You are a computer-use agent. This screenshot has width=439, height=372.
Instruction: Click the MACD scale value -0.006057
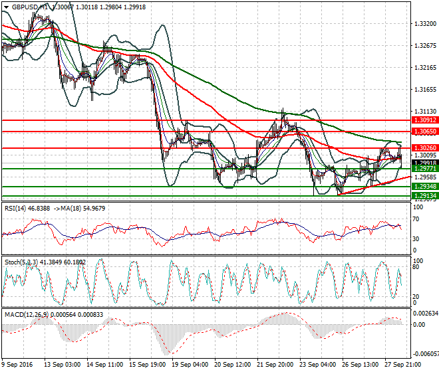[x=426, y=354]
